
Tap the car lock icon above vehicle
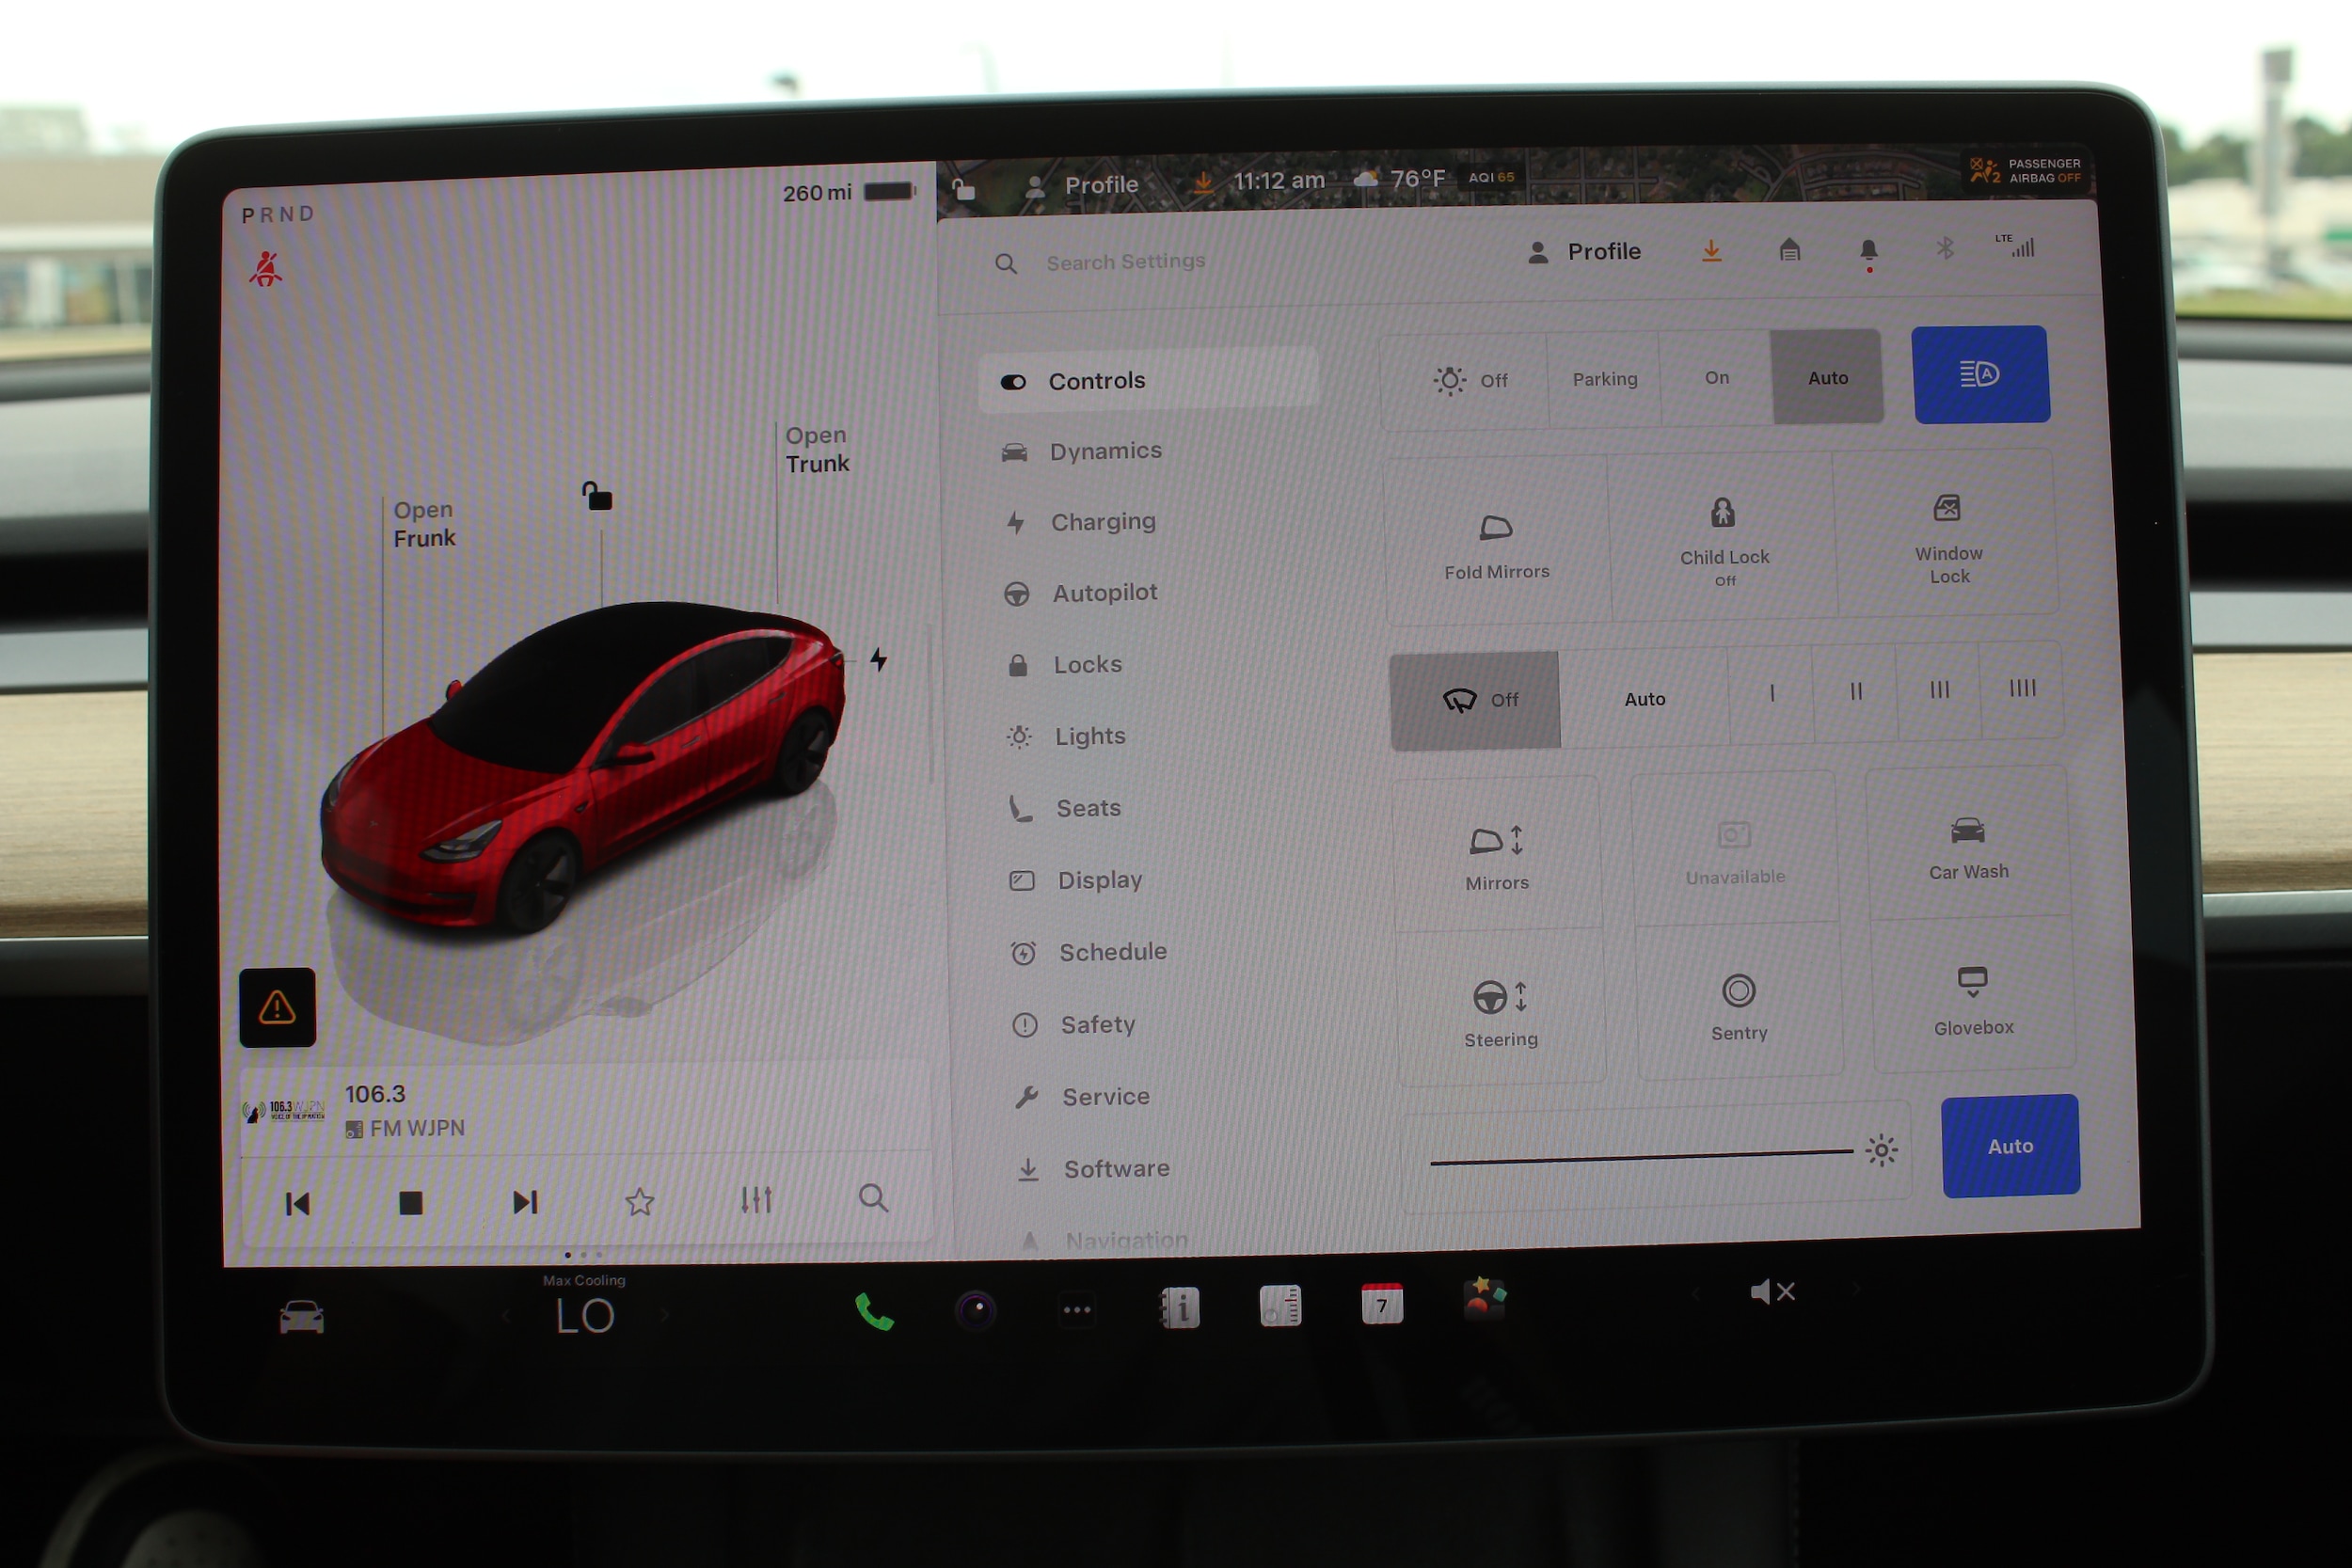(x=597, y=495)
